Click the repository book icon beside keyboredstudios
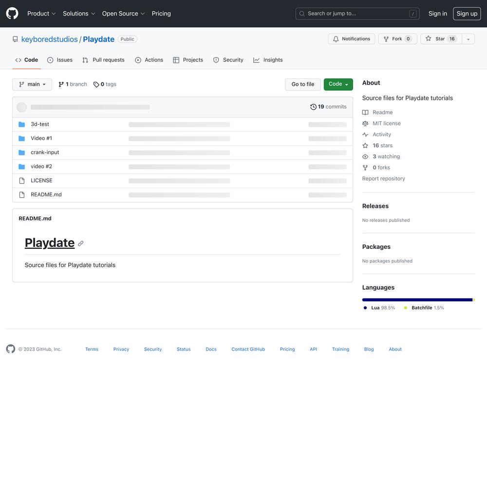 [15, 39]
